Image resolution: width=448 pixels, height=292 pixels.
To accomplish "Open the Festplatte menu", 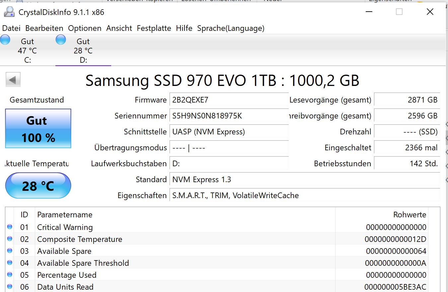I will tap(154, 28).
